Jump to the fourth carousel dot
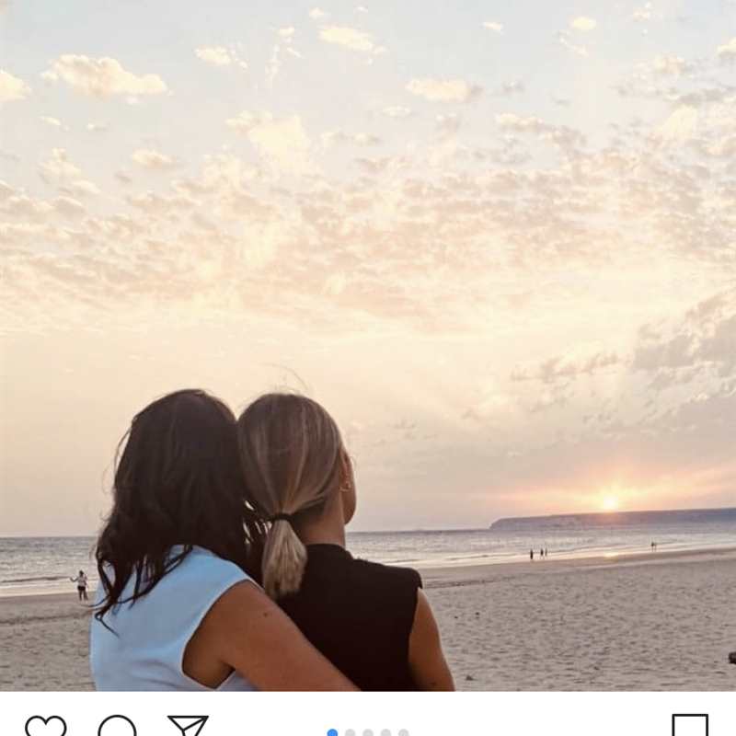 click(x=385, y=732)
